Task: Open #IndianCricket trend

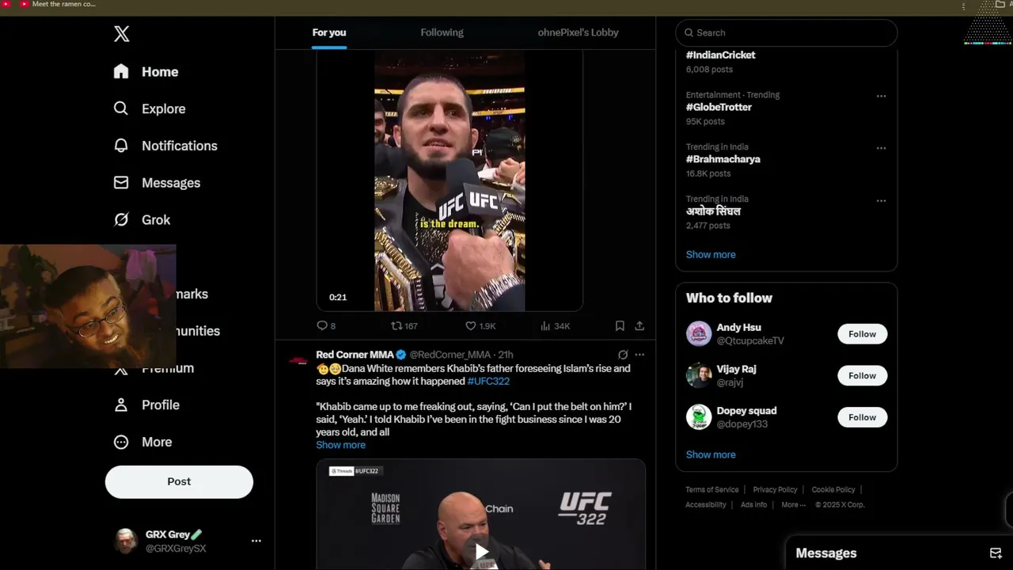Action: point(720,55)
